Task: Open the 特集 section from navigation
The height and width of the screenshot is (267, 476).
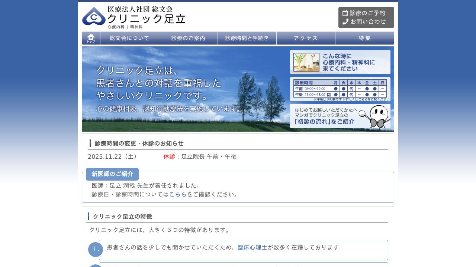Action: [364, 38]
